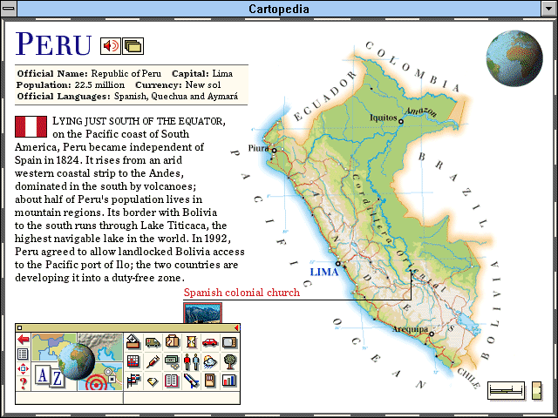Screen dimensions: 558x418
Task: Select the hourglass history icon
Action: pyautogui.click(x=192, y=342)
